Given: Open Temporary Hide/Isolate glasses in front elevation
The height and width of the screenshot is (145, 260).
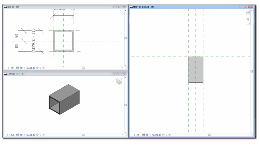Looking at the screenshot, I should click(x=37, y=68).
